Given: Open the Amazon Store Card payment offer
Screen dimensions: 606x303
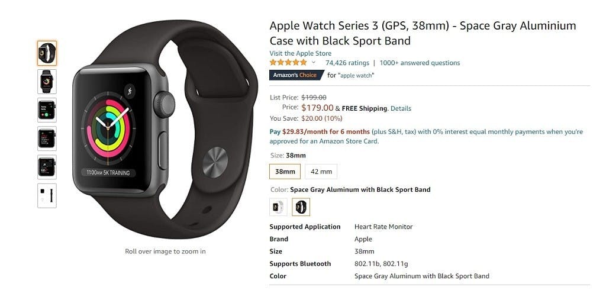Looking at the screenshot, I should (426, 137).
